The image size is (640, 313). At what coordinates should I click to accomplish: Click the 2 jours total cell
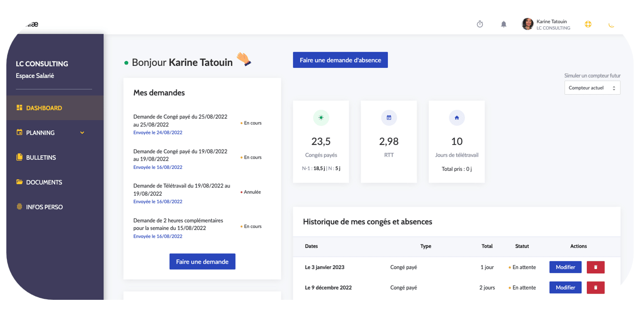[487, 288]
